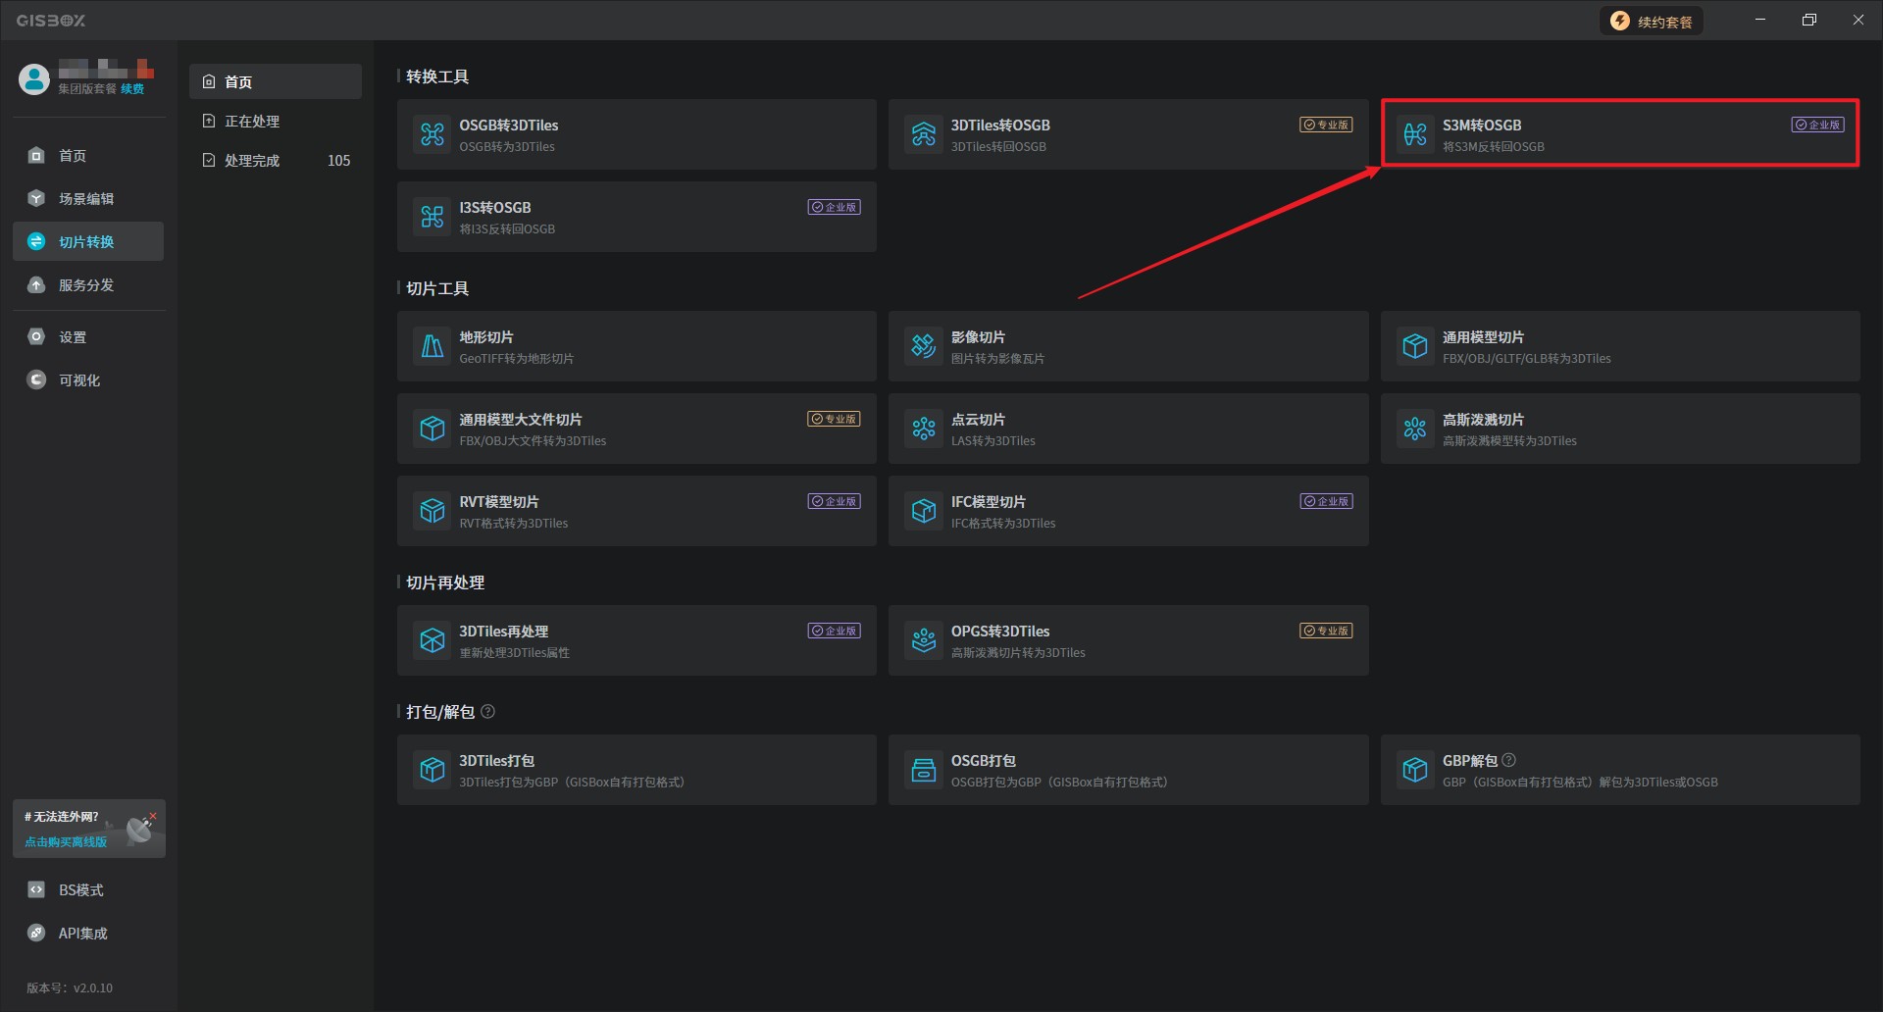
Task: Click the help icon beside GBP解包
Action: 1509,760
